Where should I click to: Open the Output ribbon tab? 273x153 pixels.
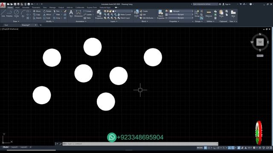pos(61,8)
